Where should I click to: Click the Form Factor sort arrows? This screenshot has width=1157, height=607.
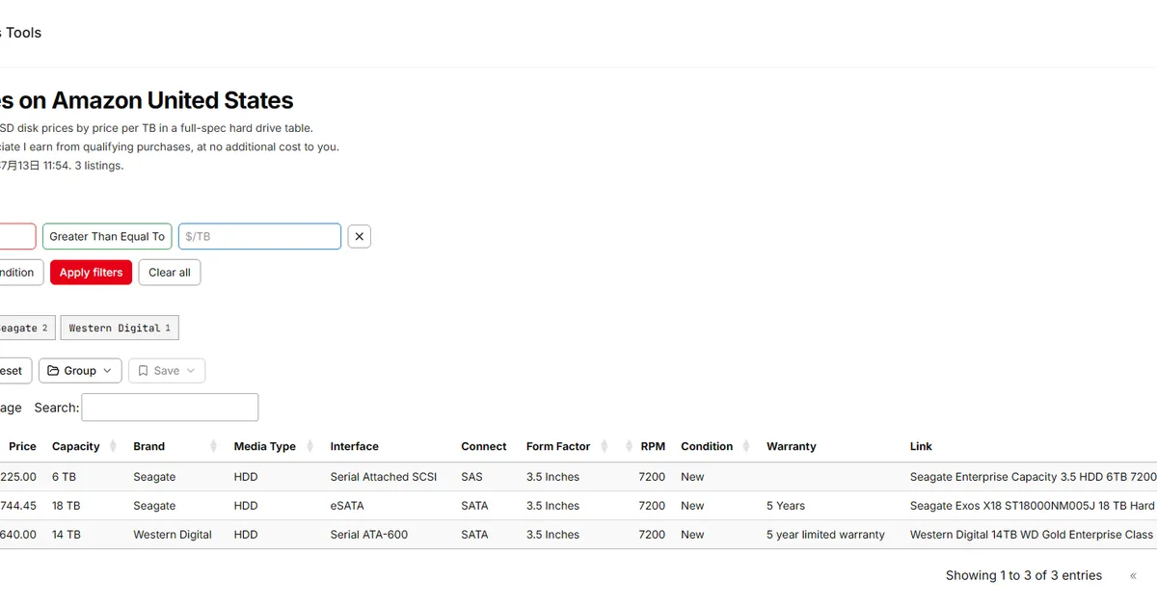tap(605, 446)
